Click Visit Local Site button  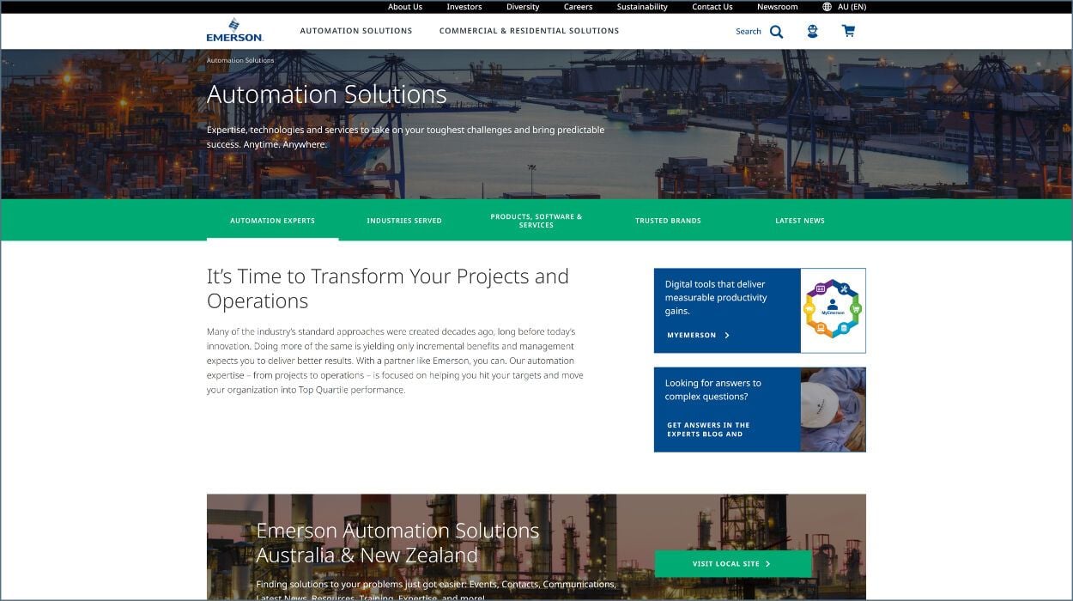pos(733,564)
